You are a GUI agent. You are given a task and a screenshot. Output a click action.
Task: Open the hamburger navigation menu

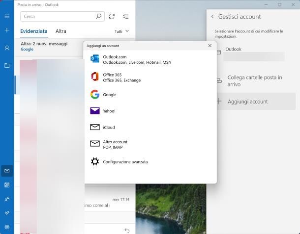(x=7, y=16)
